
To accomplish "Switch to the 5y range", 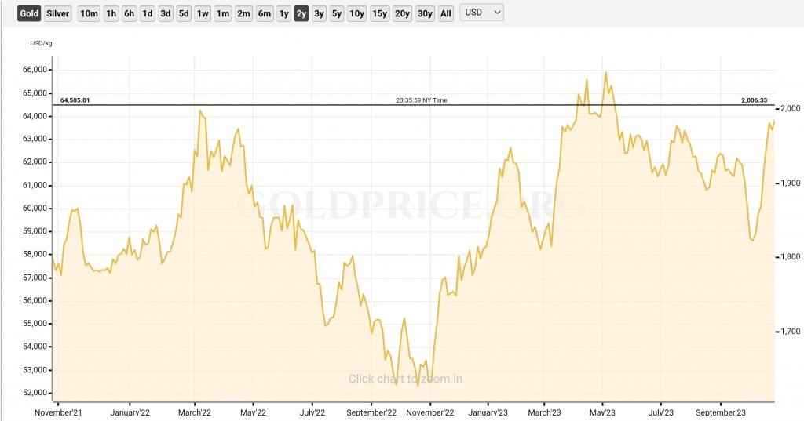I will 336,13.
